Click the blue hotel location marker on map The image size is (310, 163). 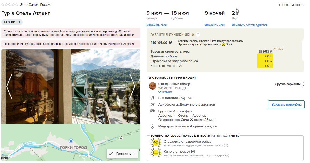pyautogui.click(x=71, y=141)
